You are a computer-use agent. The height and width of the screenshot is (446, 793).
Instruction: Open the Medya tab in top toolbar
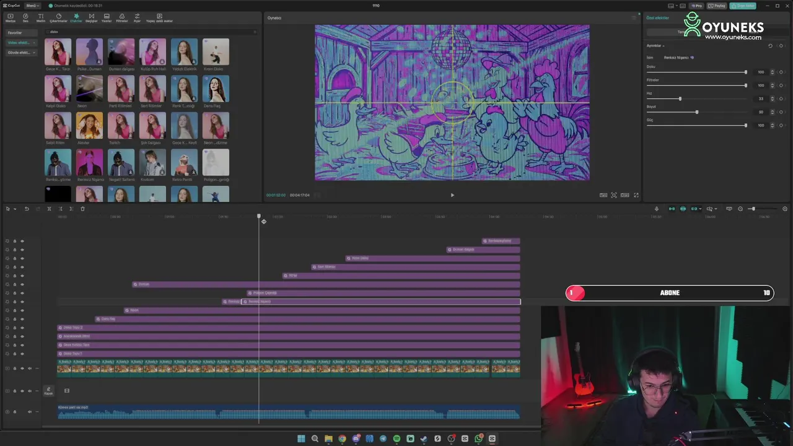click(10, 18)
